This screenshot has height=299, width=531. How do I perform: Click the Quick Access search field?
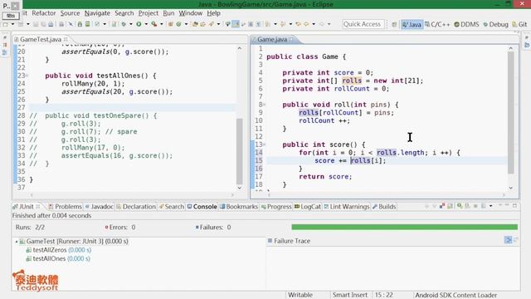click(363, 24)
